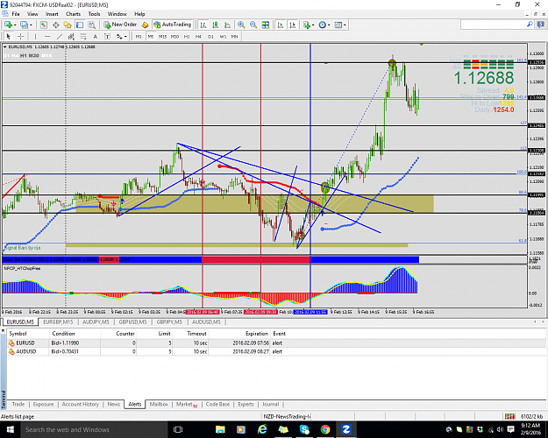The height and width of the screenshot is (438, 548).
Task: Select the Text Label 'T' tool
Action: pos(107,36)
